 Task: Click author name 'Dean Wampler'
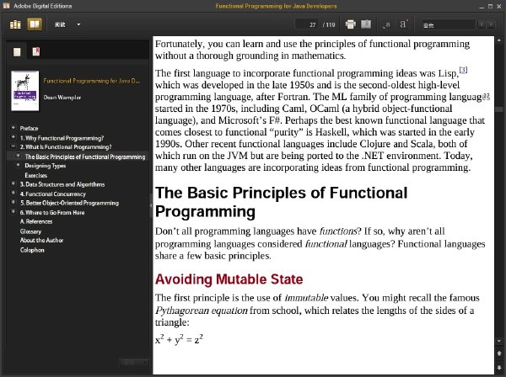62,98
